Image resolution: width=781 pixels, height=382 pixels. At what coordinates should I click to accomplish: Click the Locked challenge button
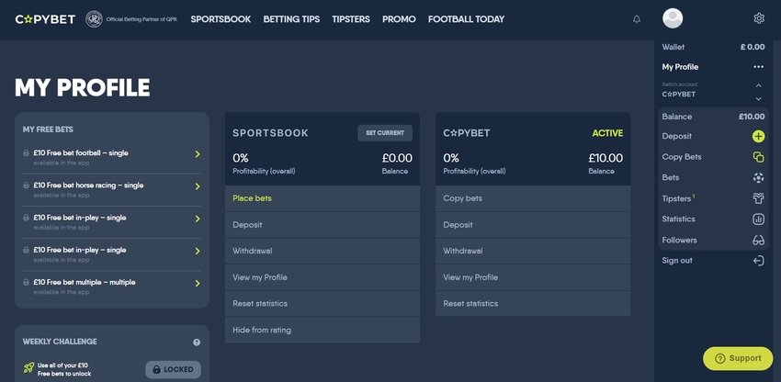tap(174, 369)
